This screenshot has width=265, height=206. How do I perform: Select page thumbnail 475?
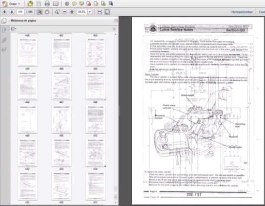point(28,186)
